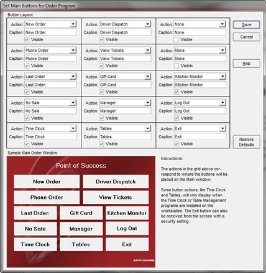This screenshot has height=273, width=266.
Task: Uncheck Visible for New Order button
Action: point(27,39)
